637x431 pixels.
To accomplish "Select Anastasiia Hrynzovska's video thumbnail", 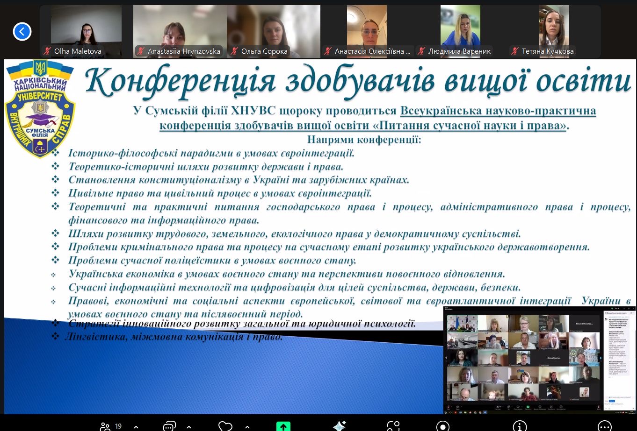I will 180,28.
